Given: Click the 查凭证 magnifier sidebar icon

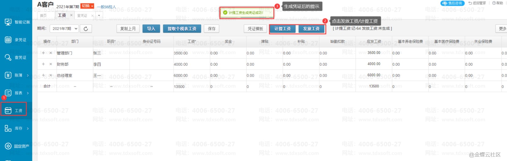Looking at the screenshot, I should tap(8, 57).
